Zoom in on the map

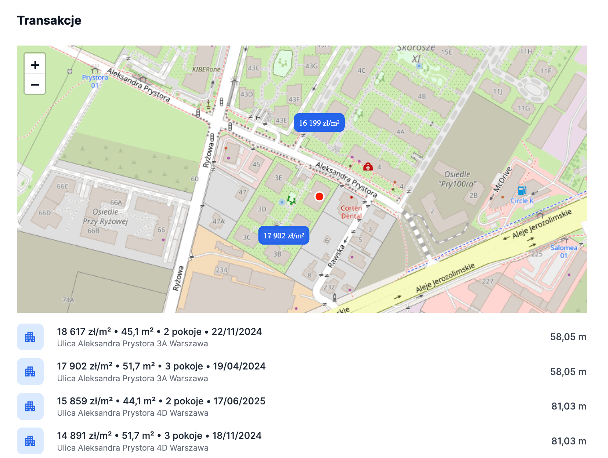[35, 65]
